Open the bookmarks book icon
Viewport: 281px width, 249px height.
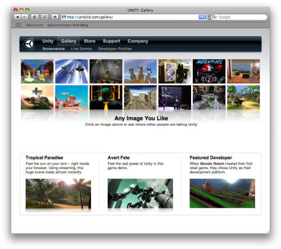coord(18,25)
